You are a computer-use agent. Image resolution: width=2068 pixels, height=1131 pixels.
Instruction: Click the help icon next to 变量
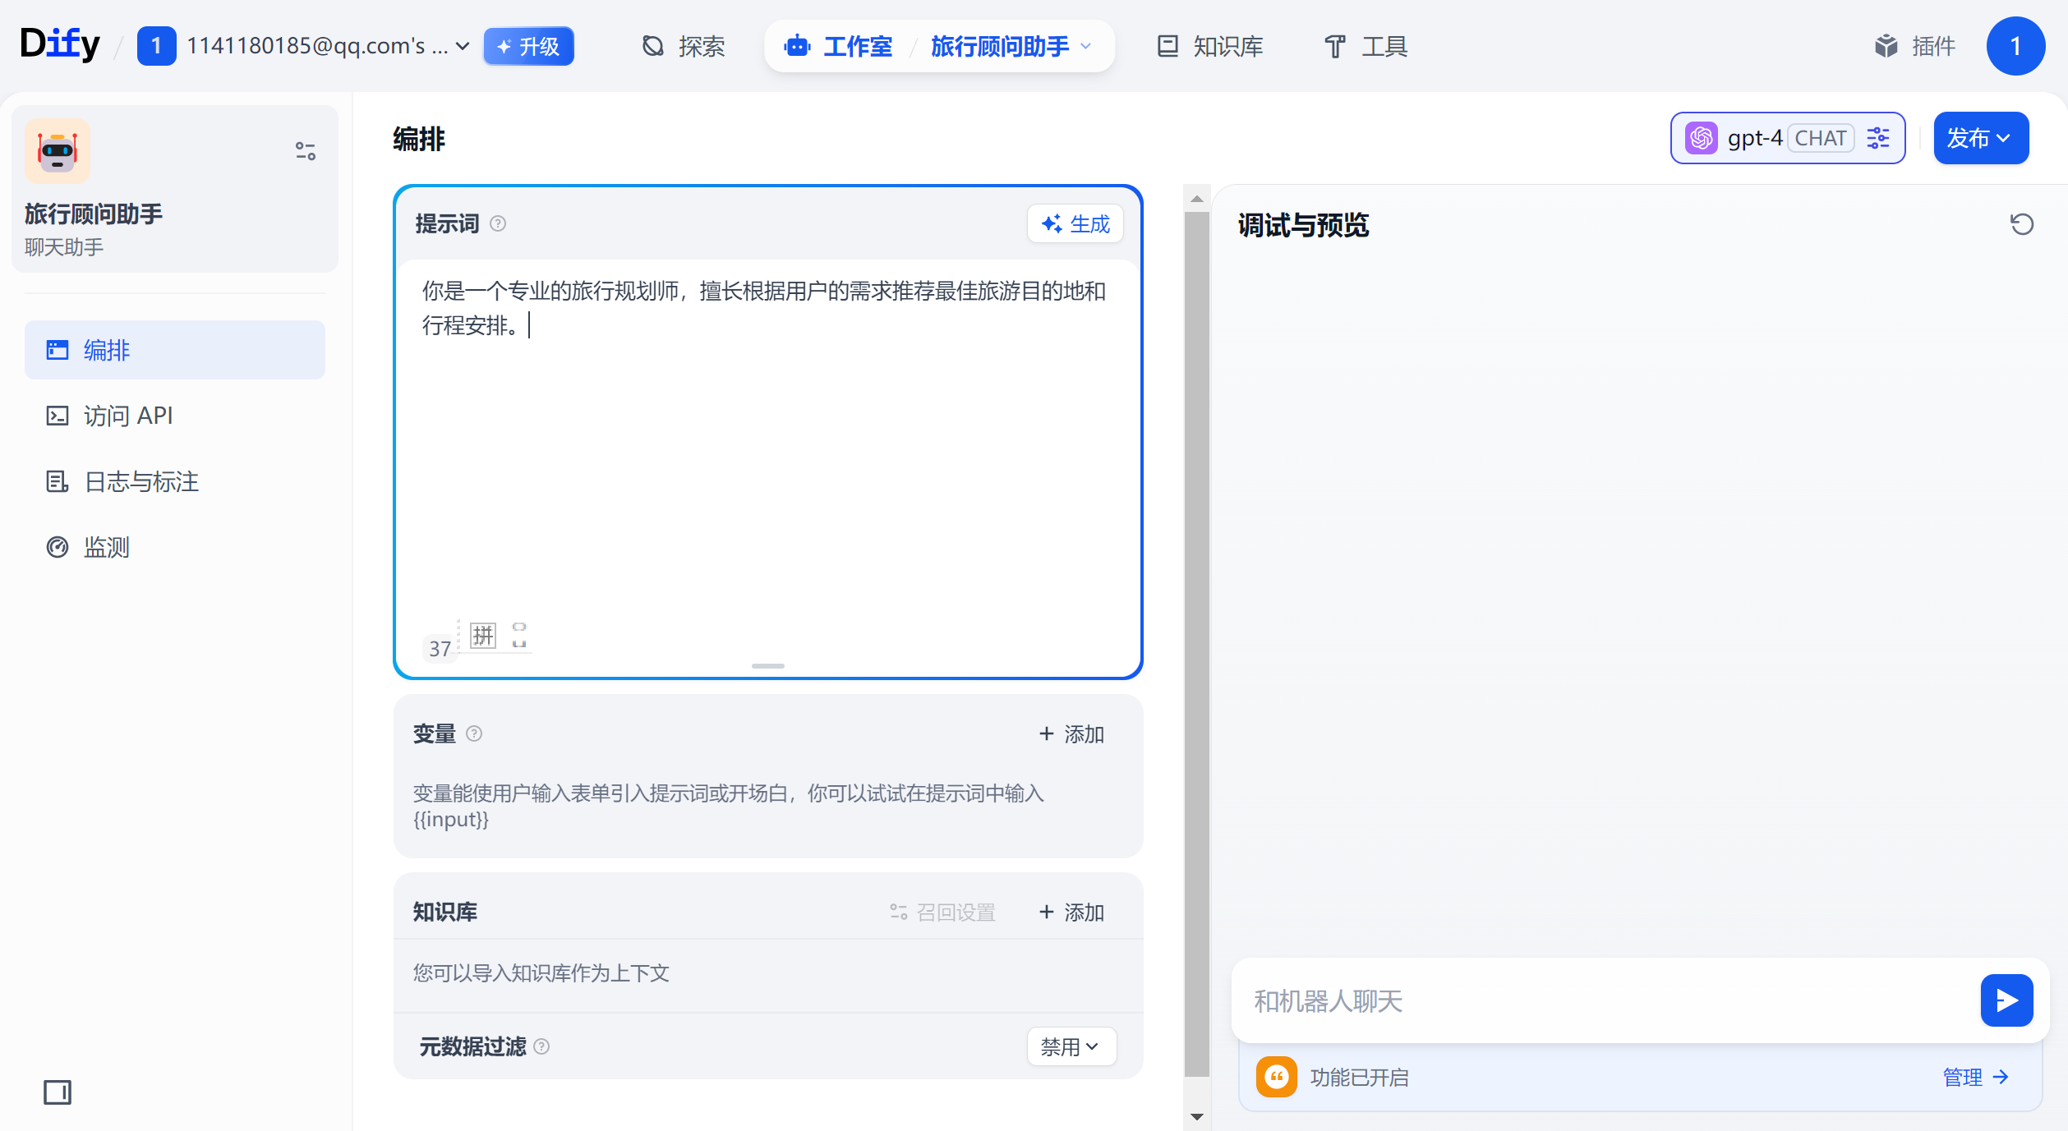click(474, 733)
